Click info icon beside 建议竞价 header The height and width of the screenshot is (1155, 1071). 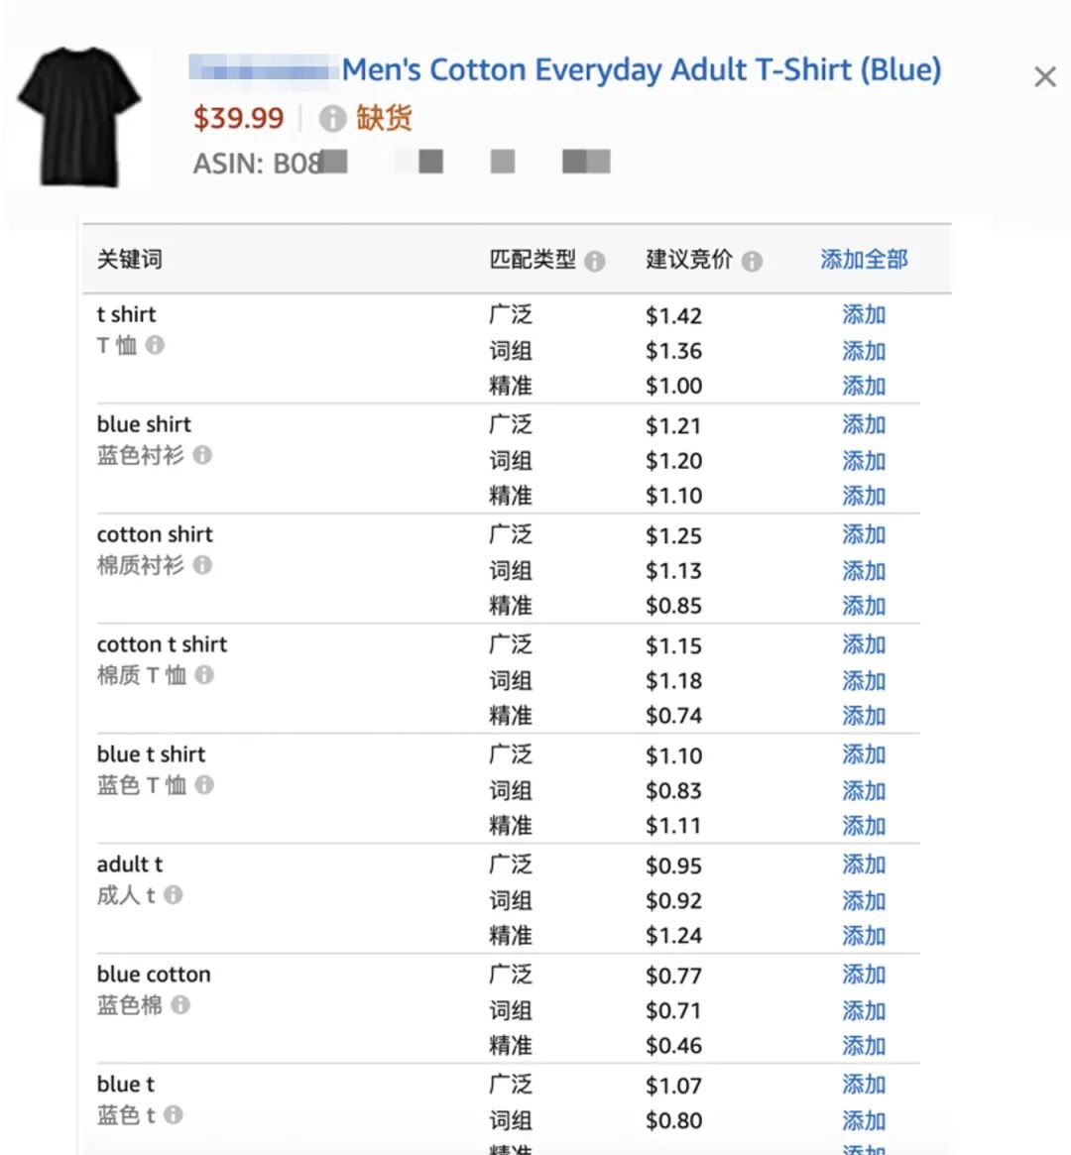pyautogui.click(x=753, y=261)
